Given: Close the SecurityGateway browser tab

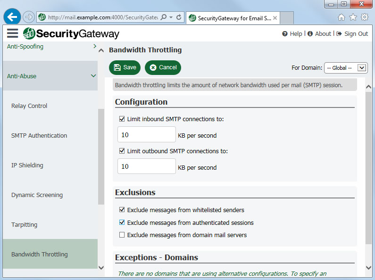Looking at the screenshot, I should [275, 18].
